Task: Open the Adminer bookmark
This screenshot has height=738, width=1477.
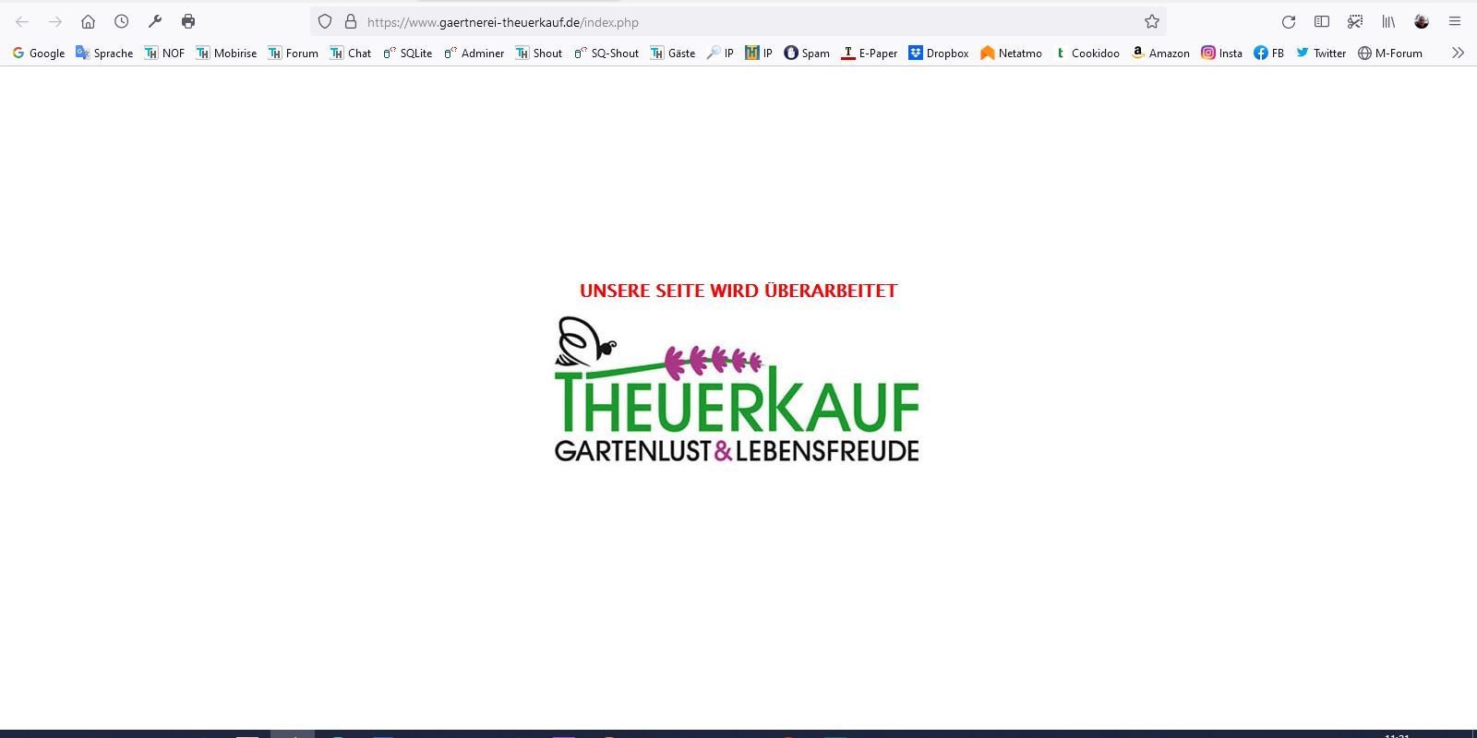Action: point(474,53)
